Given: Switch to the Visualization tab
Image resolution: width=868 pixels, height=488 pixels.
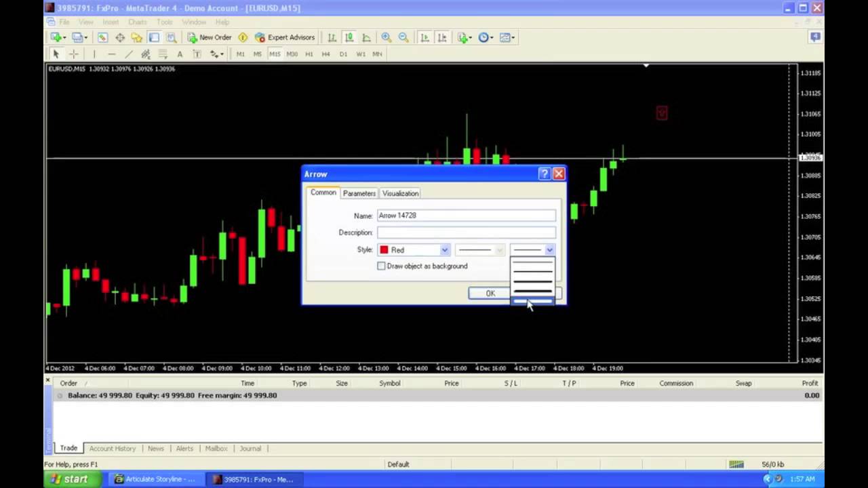Looking at the screenshot, I should [x=400, y=193].
